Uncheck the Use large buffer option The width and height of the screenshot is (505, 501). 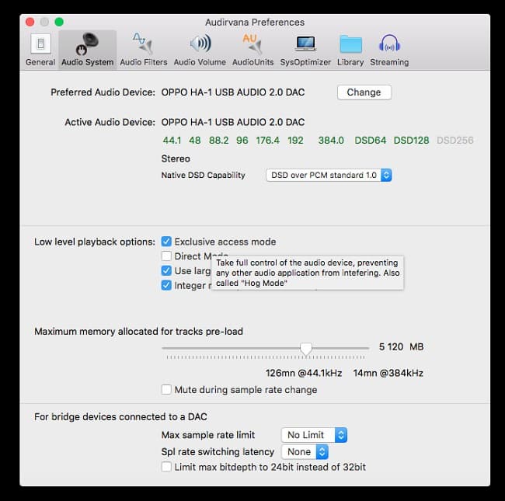(166, 270)
